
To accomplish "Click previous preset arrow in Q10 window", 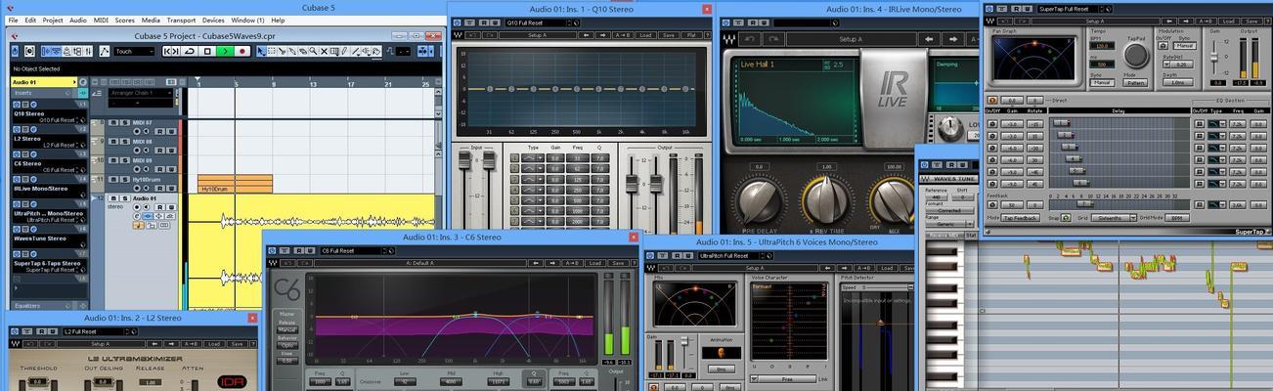I will pos(586,34).
